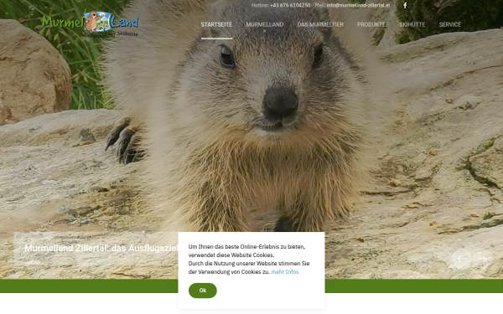The width and height of the screenshot is (503, 314).
Task: Open the Facebook page icon
Action: (405, 6)
